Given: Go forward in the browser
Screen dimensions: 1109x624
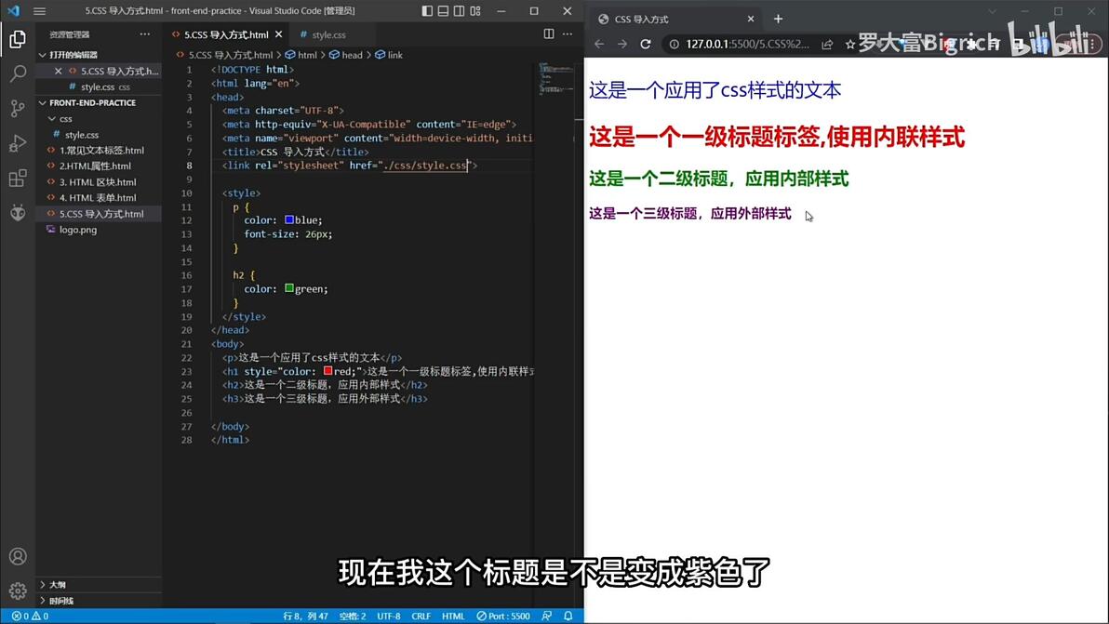Looking at the screenshot, I should [x=621, y=44].
